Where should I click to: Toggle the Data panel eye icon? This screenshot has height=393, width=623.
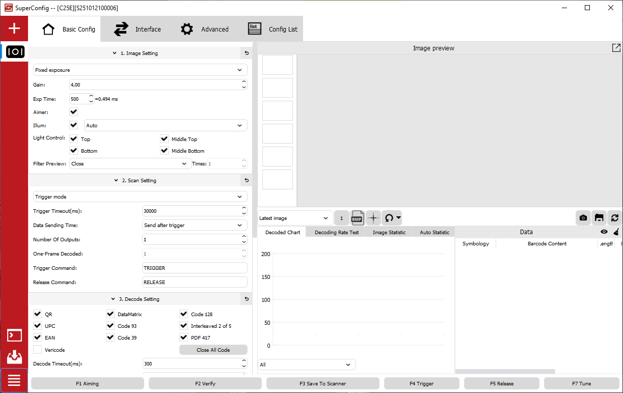tap(604, 232)
